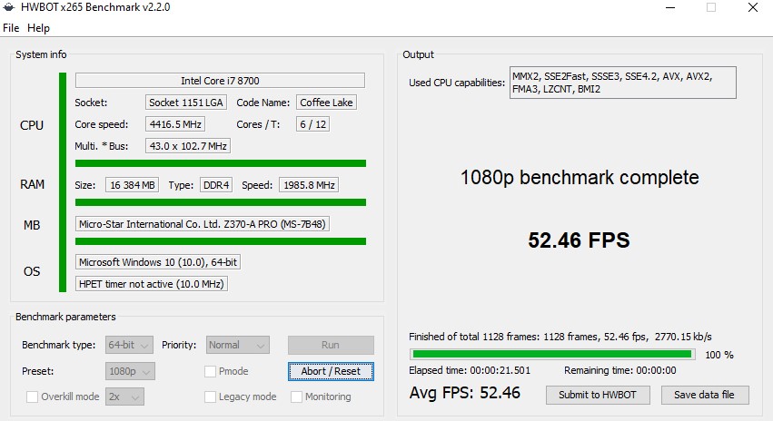Click the Socket 1151 LGA field

[186, 103]
